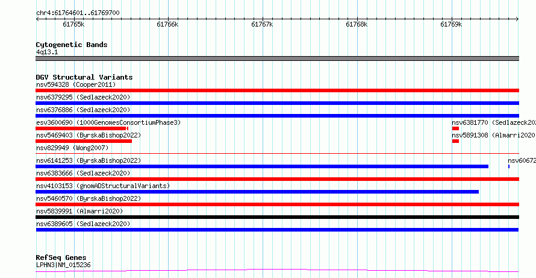The width and height of the screenshot is (536, 278).
Task: Select the blue bar under nsv6141253
Action: point(262,166)
